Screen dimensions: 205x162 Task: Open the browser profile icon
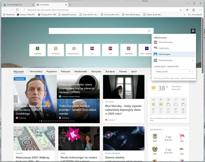pyautogui.click(x=194, y=9)
